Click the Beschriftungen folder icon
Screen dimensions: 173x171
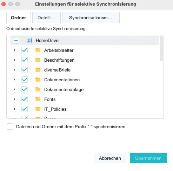[38, 60]
